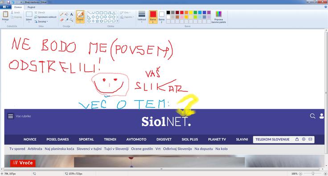This screenshot has height=176, width=328.
Task: Click the vertical scrollbar of canvas
Action: [326, 93]
